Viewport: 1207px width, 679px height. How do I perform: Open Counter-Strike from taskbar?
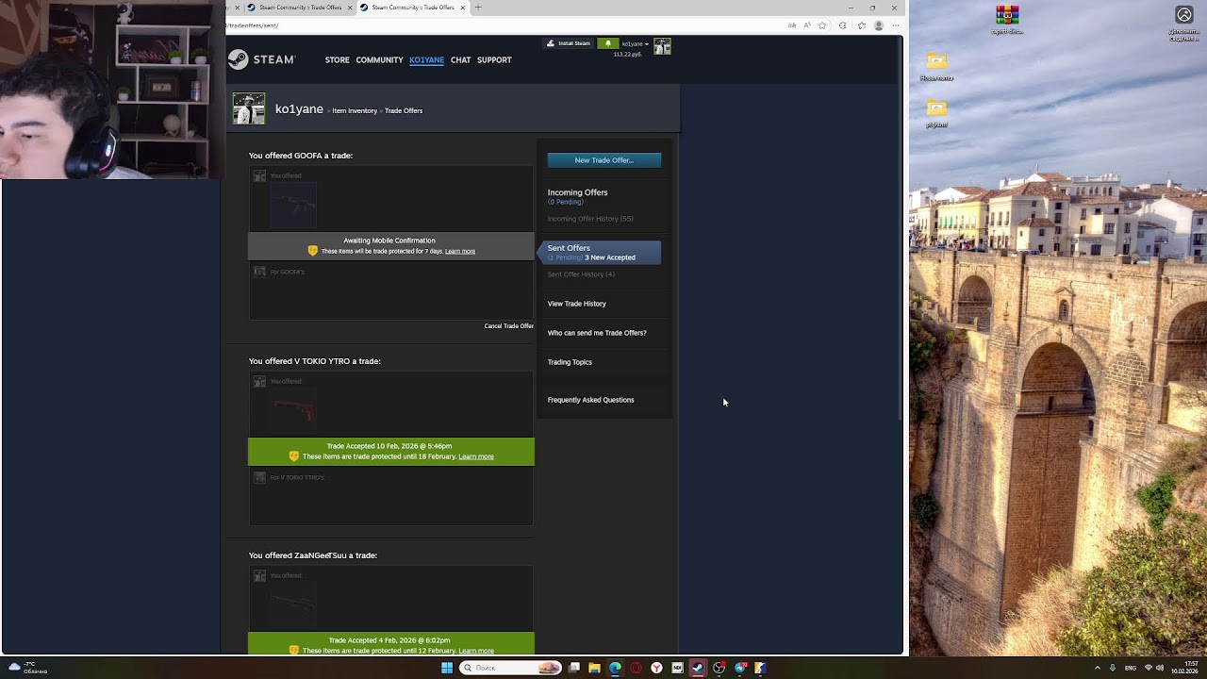pos(760,668)
